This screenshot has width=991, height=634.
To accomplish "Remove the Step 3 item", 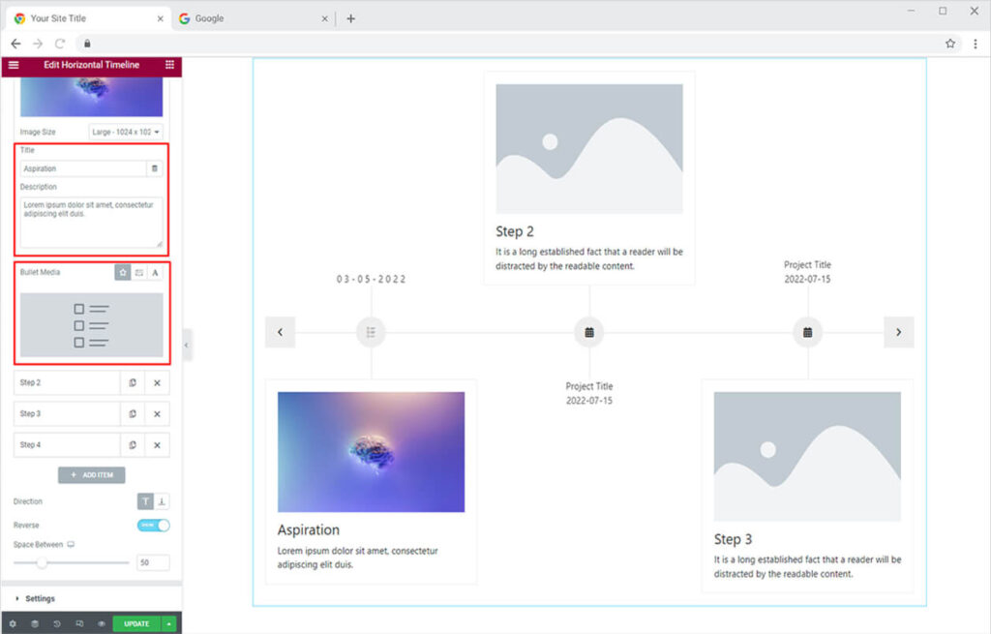I will point(157,414).
